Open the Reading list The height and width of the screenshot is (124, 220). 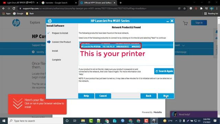tap(211, 14)
